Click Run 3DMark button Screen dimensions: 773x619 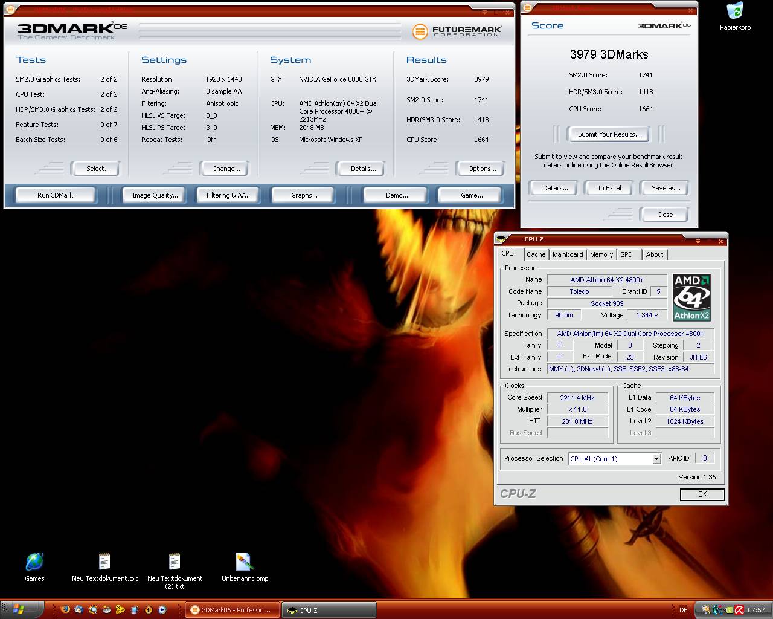[x=55, y=195]
